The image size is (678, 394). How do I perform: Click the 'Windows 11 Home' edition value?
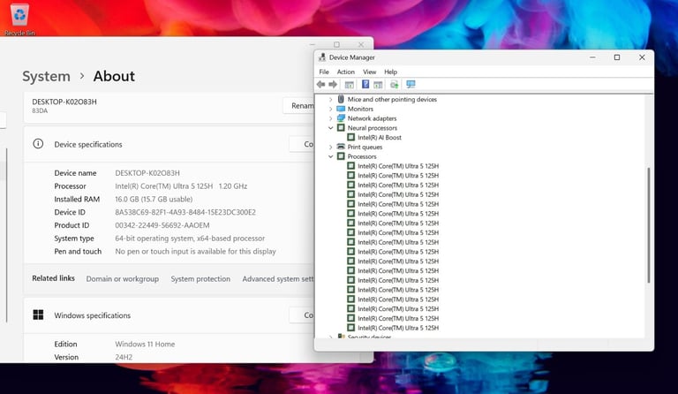click(x=145, y=344)
